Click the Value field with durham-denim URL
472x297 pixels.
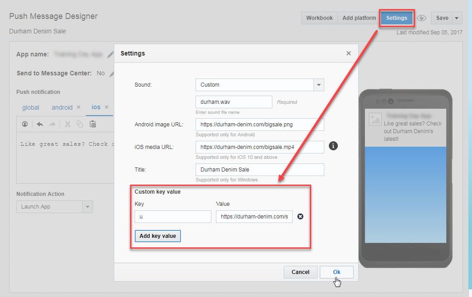(x=254, y=217)
